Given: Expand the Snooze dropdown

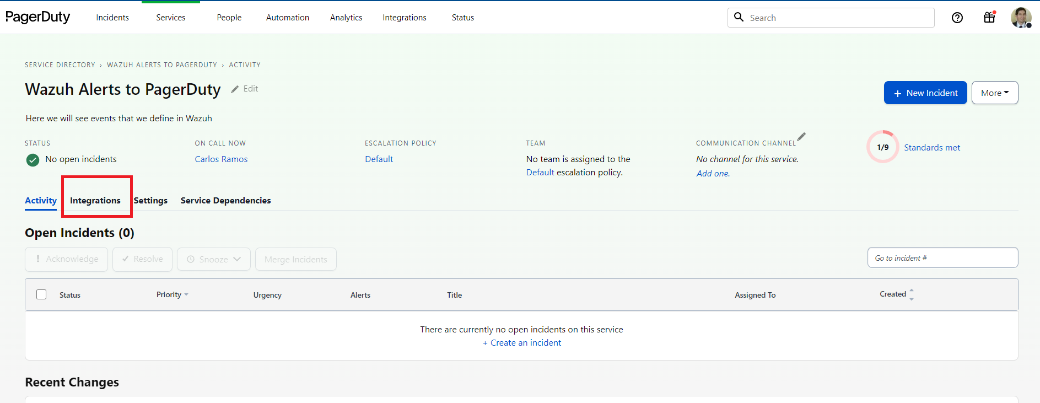Looking at the screenshot, I should tap(214, 259).
